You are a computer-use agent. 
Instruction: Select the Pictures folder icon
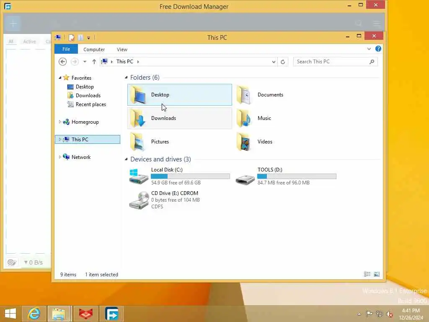138,142
